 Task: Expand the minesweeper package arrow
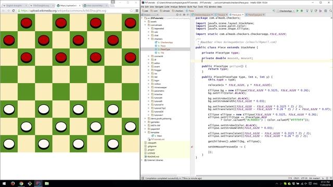click(149, 87)
